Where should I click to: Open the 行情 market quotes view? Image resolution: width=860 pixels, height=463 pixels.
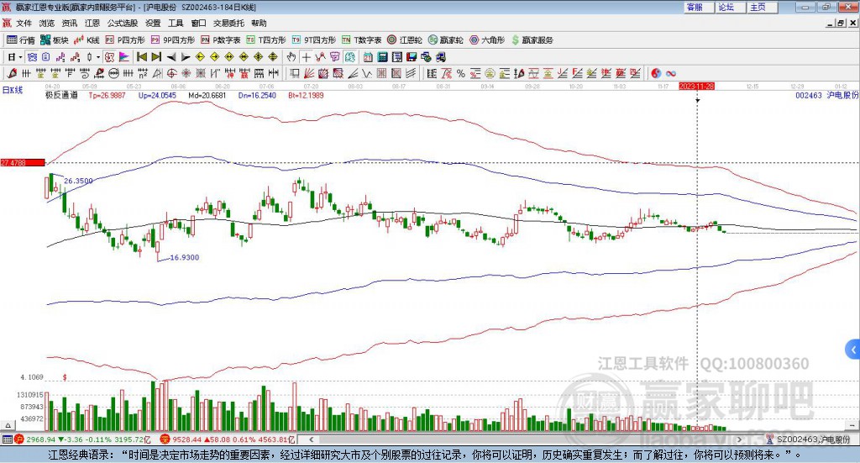pos(21,40)
